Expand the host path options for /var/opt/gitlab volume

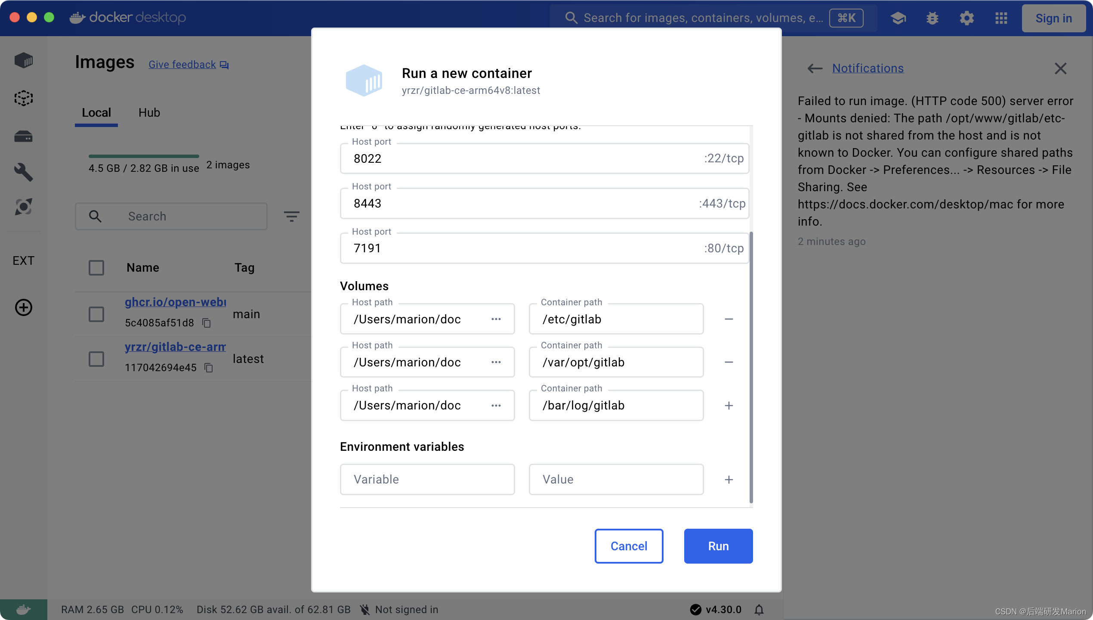click(x=496, y=362)
